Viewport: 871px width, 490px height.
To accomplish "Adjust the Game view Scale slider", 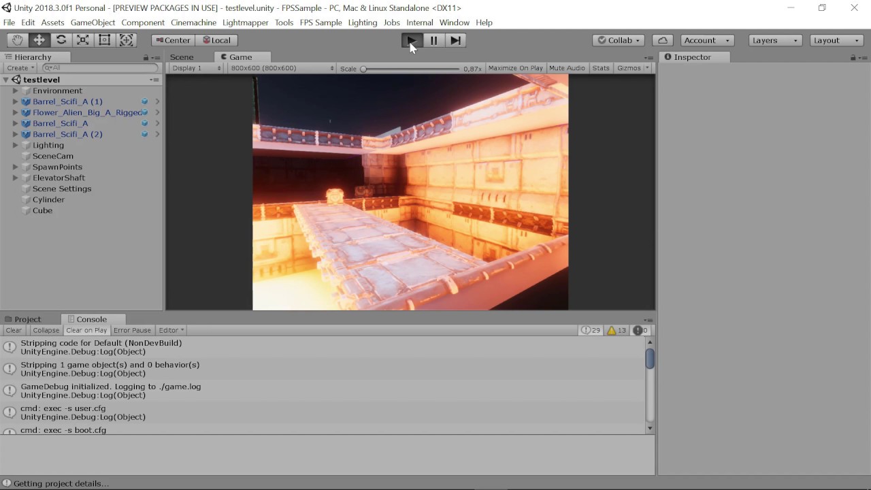I will click(x=363, y=68).
